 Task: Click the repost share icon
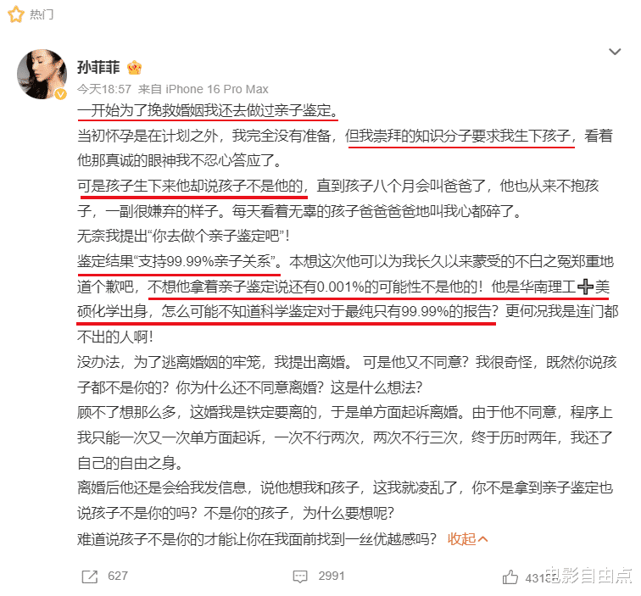pyautogui.click(x=90, y=577)
